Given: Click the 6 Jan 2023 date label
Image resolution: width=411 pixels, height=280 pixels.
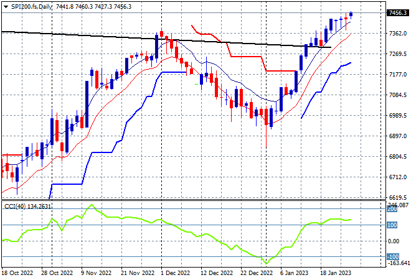Looking at the screenshot, I should (294, 273).
